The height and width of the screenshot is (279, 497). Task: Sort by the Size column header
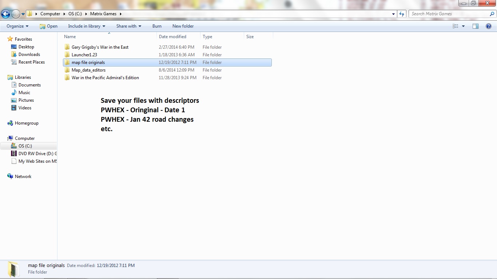(x=258, y=37)
